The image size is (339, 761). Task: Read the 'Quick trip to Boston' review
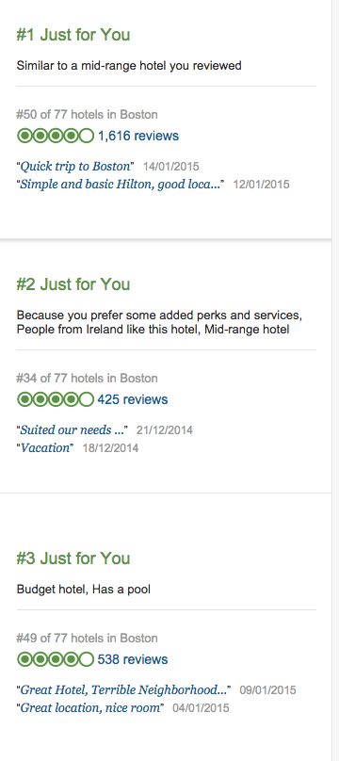pyautogui.click(x=75, y=167)
